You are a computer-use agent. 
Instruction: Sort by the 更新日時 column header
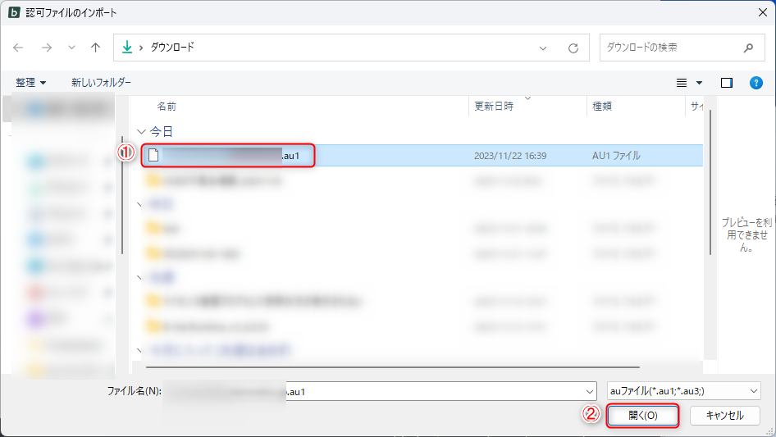point(494,107)
